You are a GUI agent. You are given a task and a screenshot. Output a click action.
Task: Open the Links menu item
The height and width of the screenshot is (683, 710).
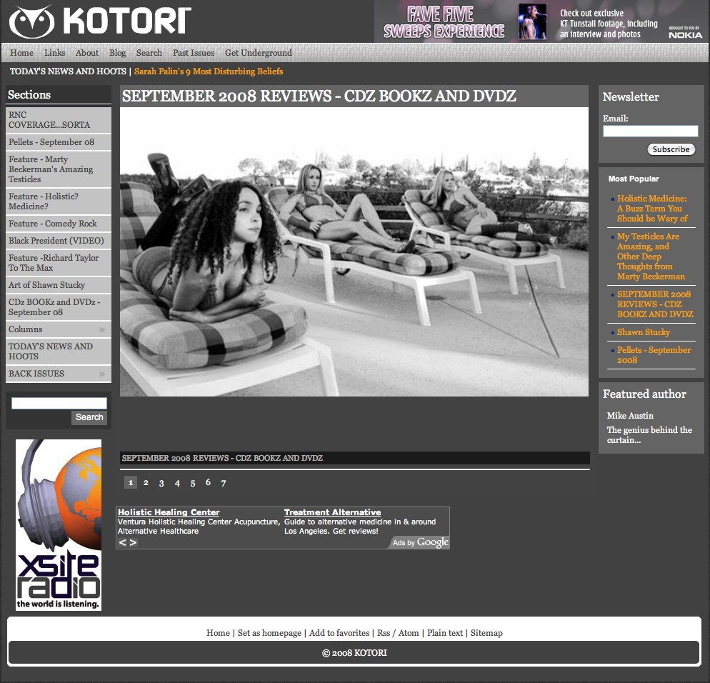[x=55, y=53]
